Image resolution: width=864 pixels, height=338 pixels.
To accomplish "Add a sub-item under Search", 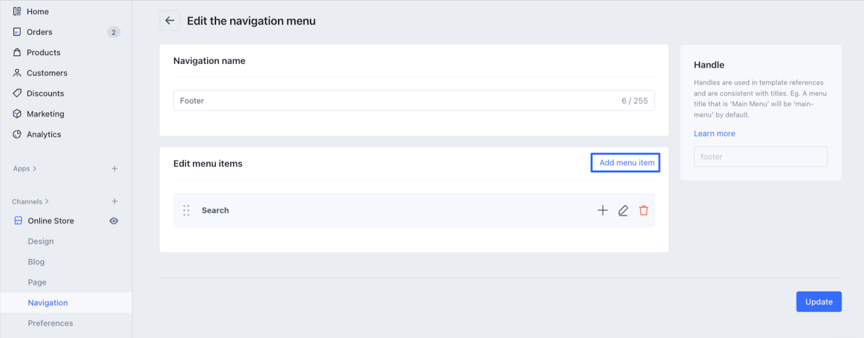I will pyautogui.click(x=603, y=211).
